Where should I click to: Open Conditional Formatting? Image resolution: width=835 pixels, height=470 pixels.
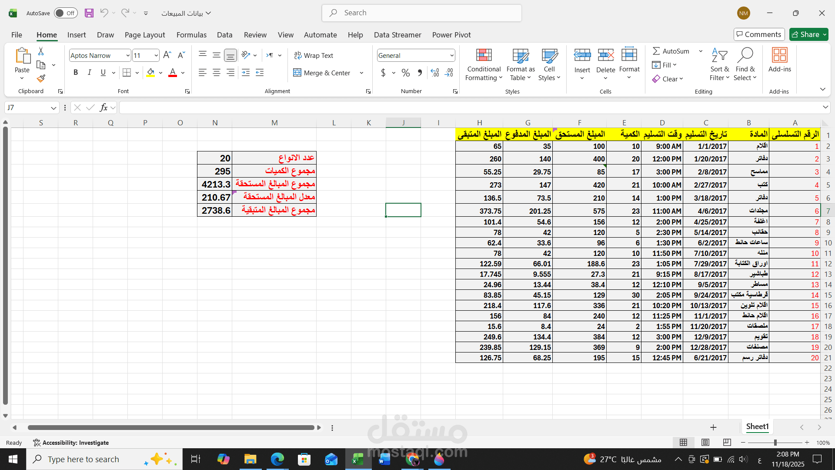point(484,64)
